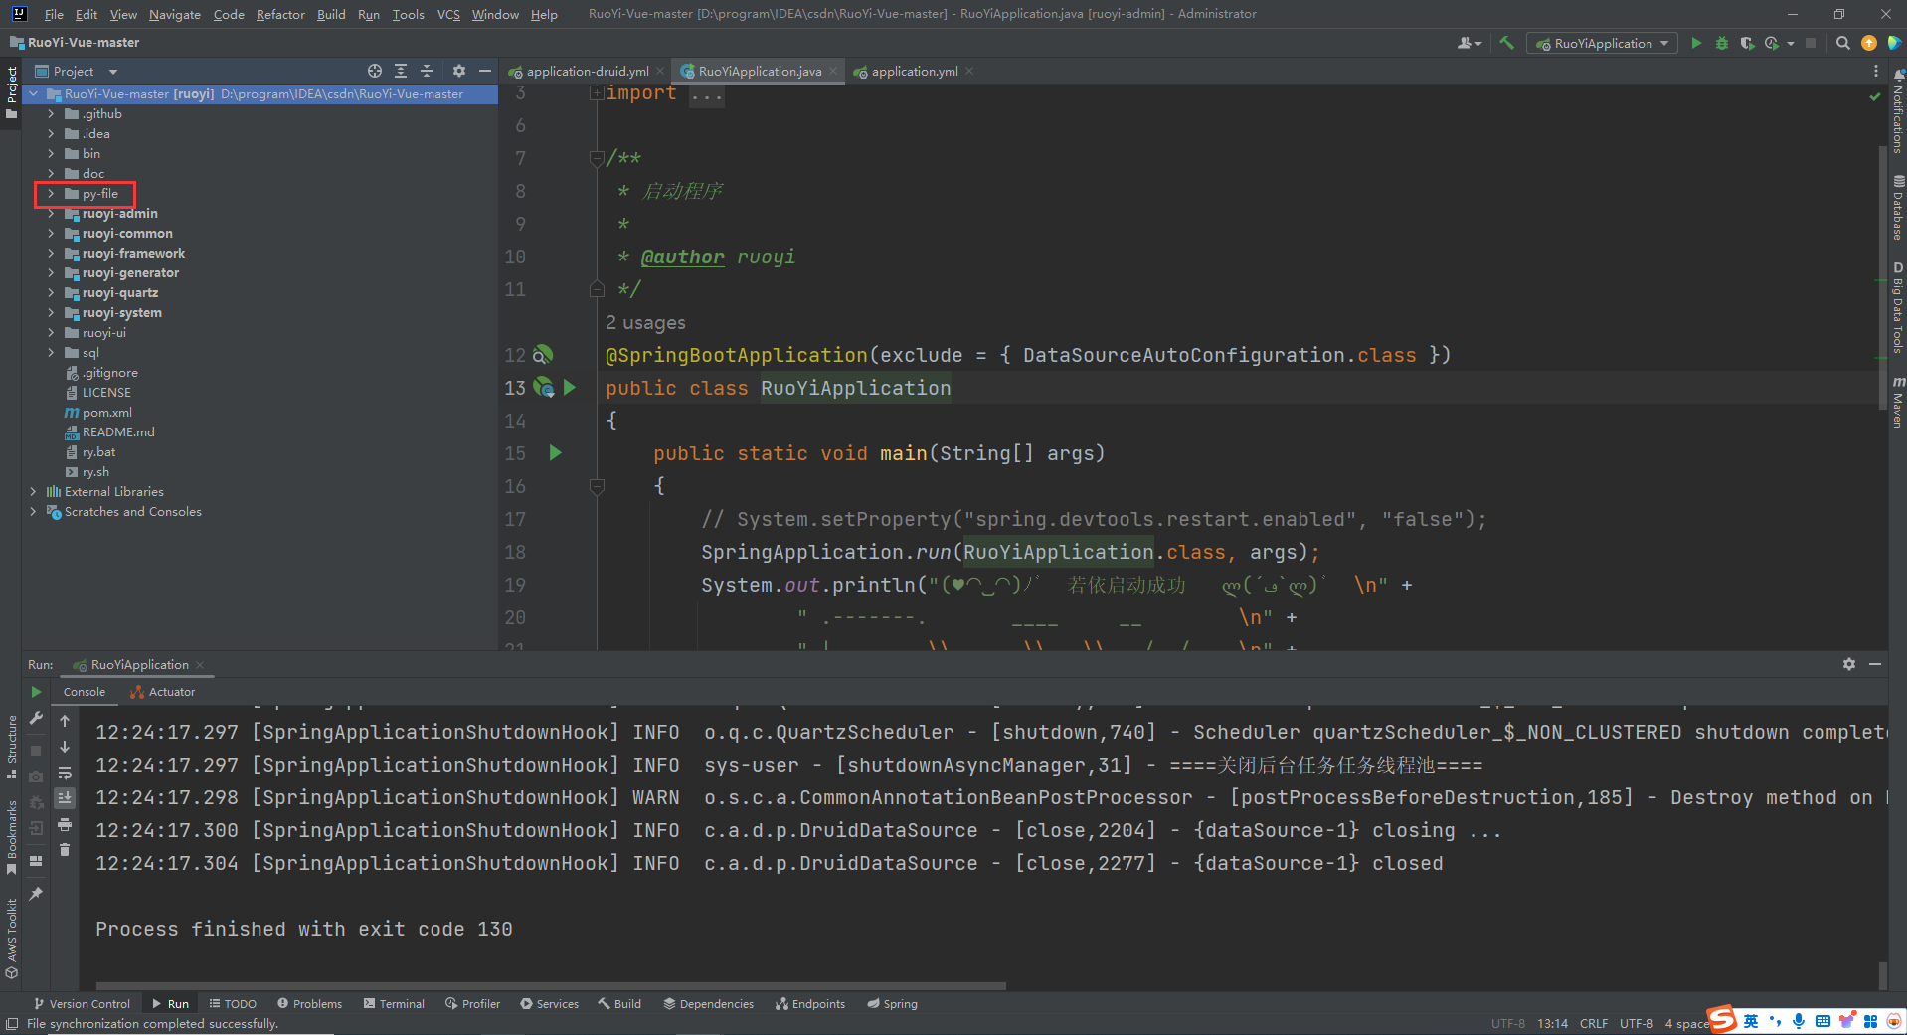Pin the Run tab

click(x=36, y=894)
